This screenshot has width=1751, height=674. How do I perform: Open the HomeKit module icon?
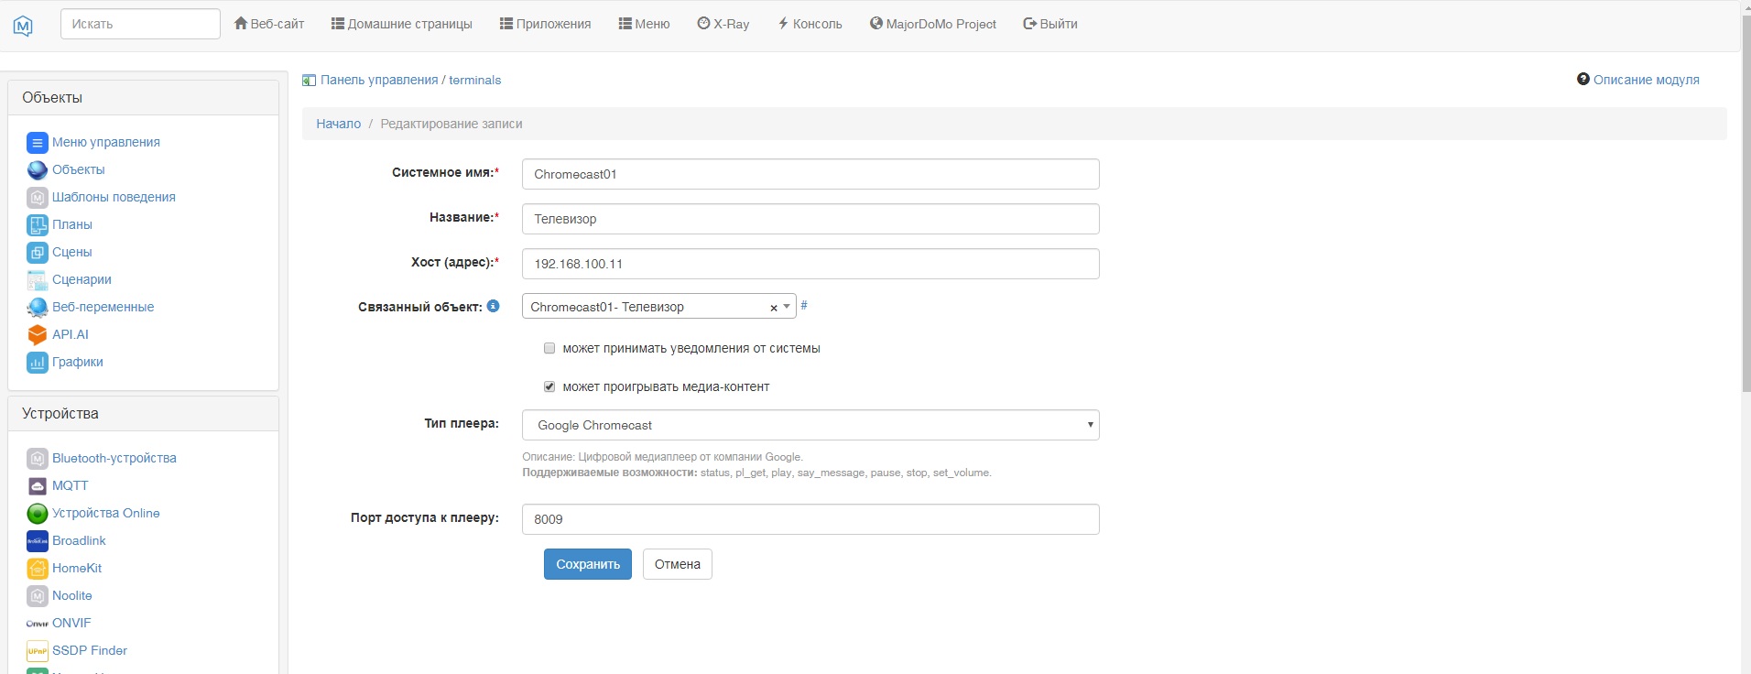pyautogui.click(x=37, y=569)
